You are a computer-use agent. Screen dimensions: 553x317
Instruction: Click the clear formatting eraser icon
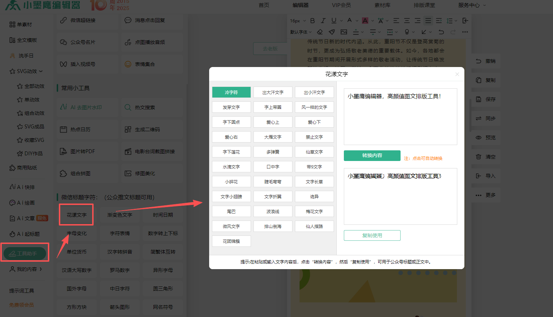320,32
